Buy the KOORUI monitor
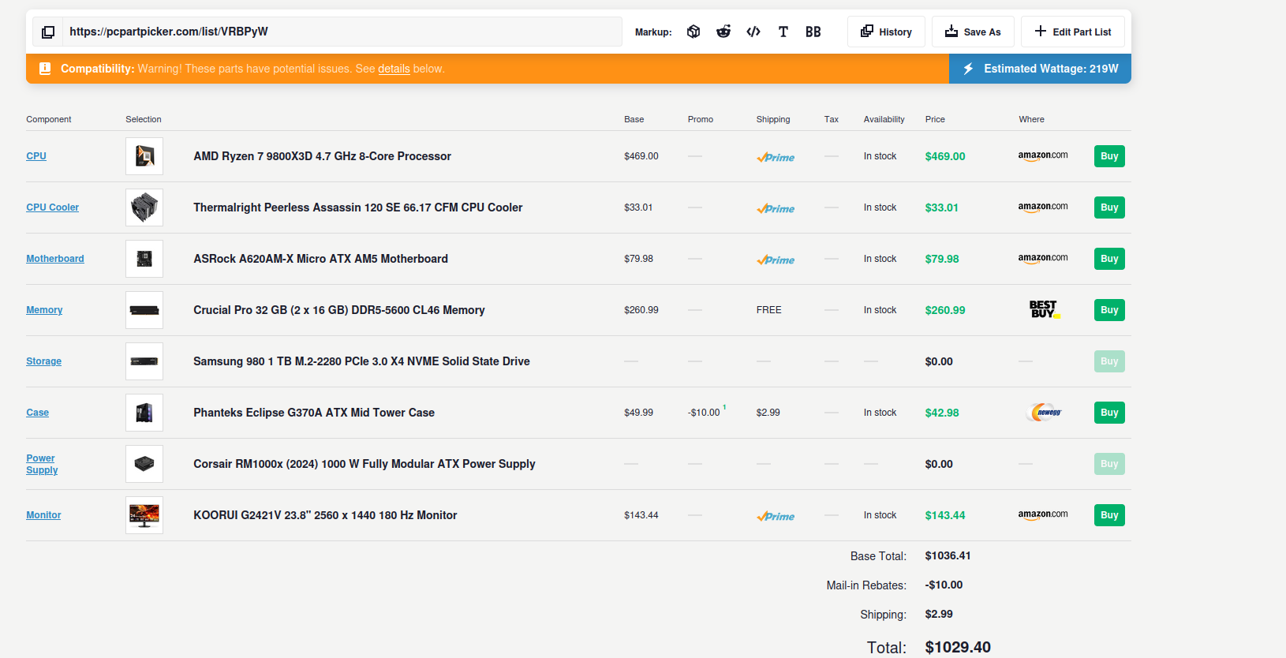The image size is (1286, 658). [1109, 515]
